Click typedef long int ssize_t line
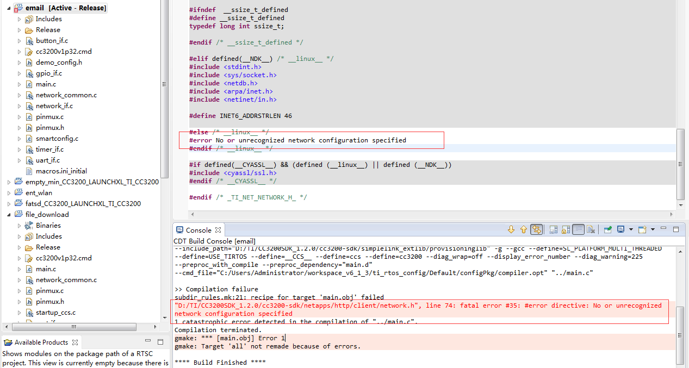 [237, 26]
